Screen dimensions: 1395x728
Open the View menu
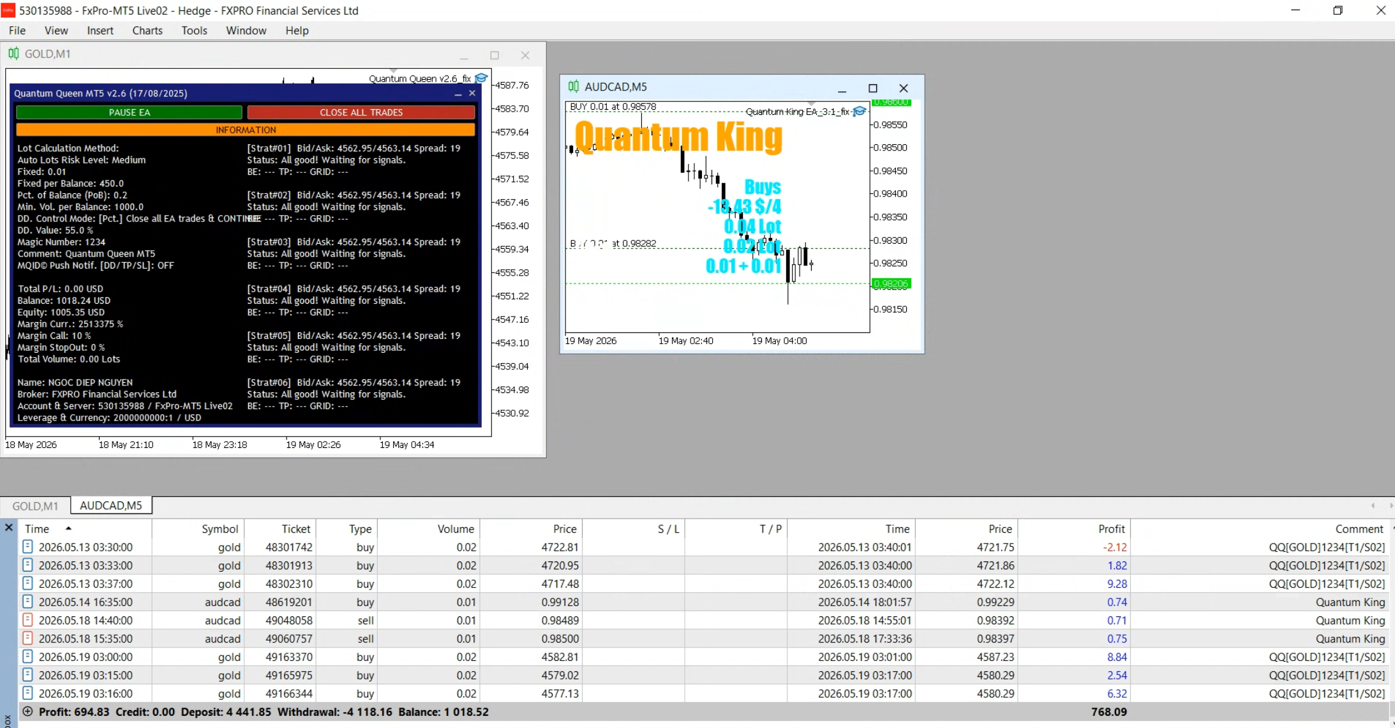click(56, 31)
